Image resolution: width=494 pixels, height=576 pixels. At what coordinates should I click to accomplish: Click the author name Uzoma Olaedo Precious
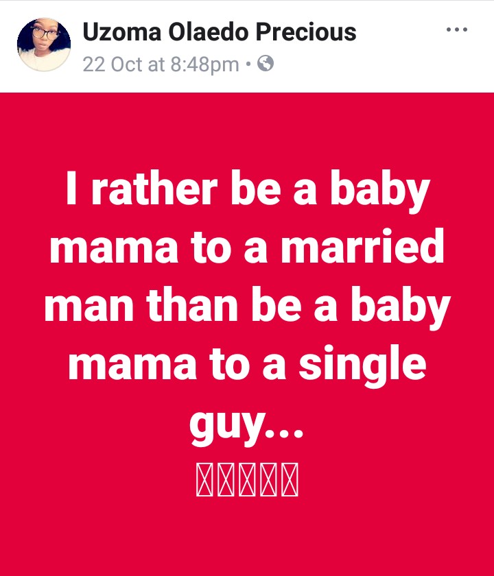[220, 32]
